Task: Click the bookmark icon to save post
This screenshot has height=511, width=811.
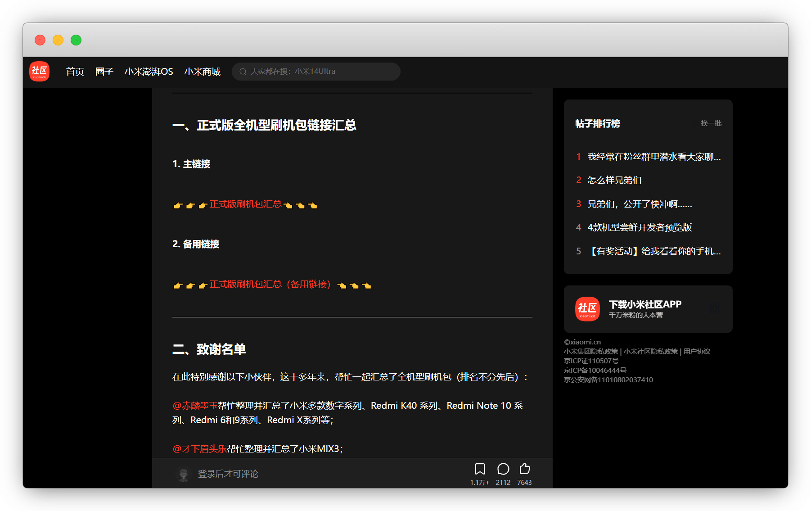Action: 480,469
